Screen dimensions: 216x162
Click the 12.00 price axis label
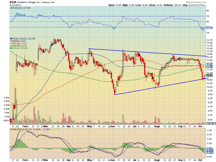point(210,60)
